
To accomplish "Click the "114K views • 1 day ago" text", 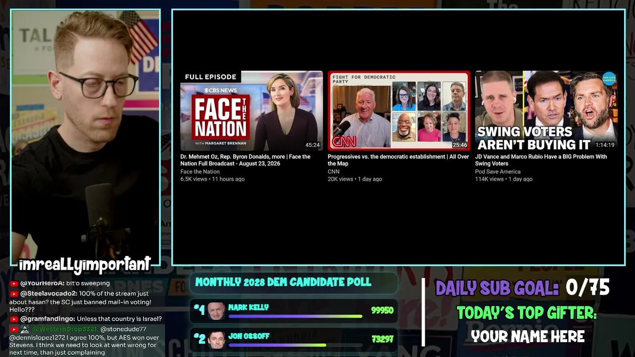I will pyautogui.click(x=504, y=179).
